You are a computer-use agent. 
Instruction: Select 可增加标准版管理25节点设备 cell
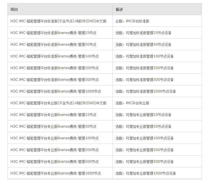[157, 33]
